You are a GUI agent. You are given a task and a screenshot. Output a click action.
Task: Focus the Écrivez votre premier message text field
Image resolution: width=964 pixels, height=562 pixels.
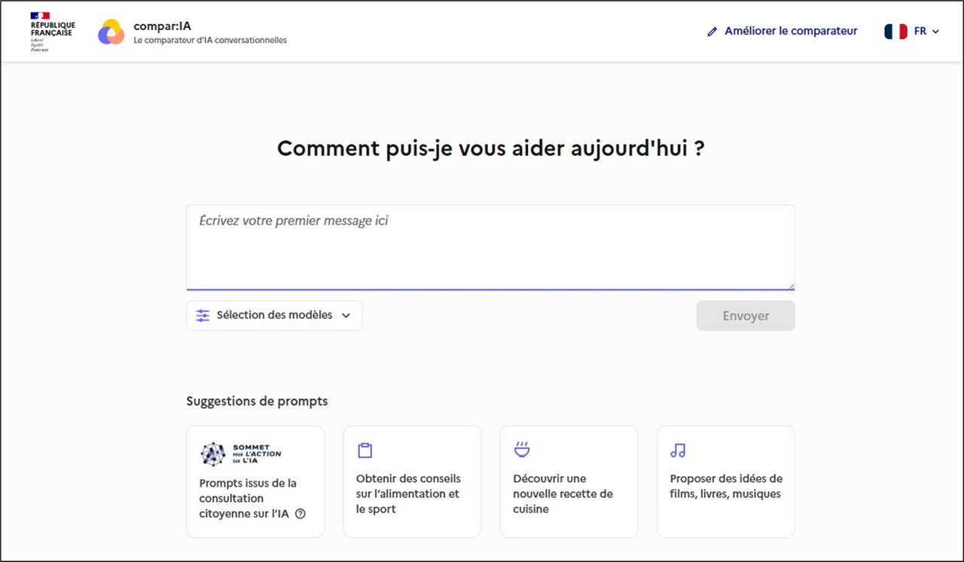(490, 246)
